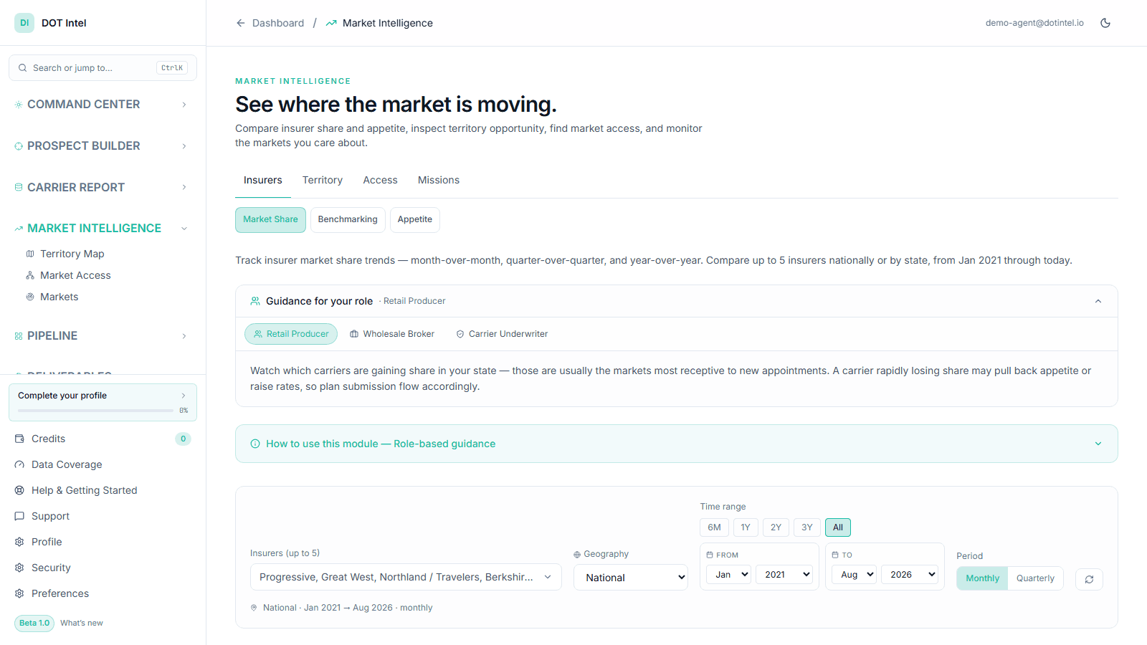The height and width of the screenshot is (645, 1147).
Task: Click the Carrier Report database icon
Action: 19,187
